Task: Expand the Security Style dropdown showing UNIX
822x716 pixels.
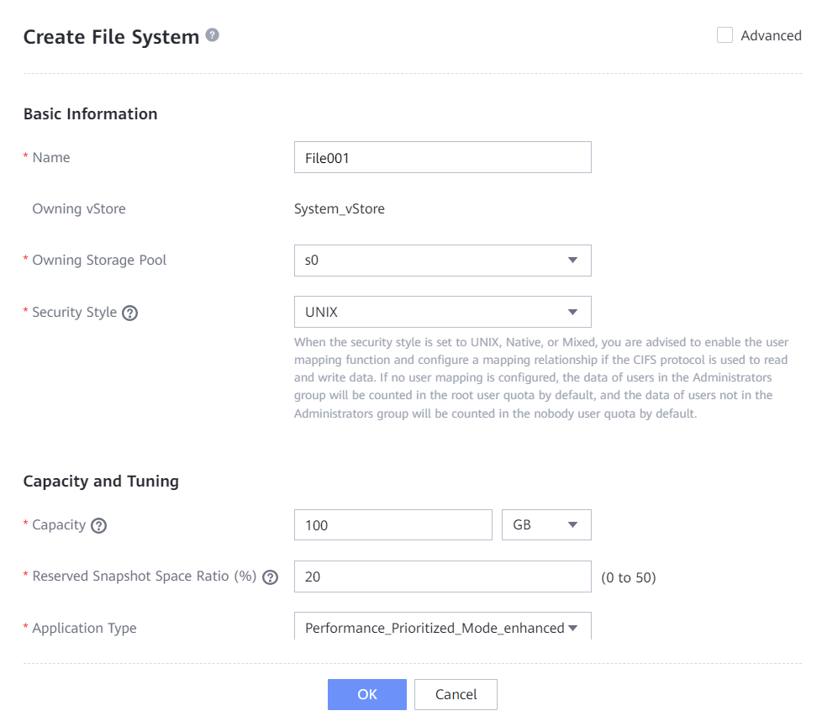Action: coord(442,312)
